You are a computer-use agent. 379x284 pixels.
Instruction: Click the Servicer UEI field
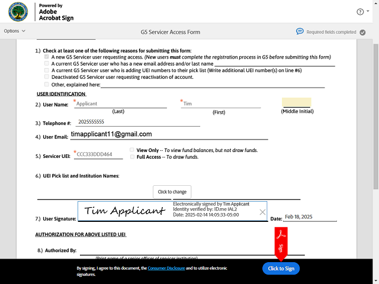click(x=98, y=154)
